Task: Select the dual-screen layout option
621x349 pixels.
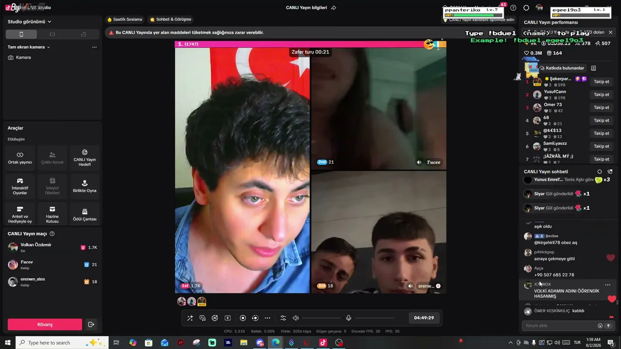Action: pos(83,34)
